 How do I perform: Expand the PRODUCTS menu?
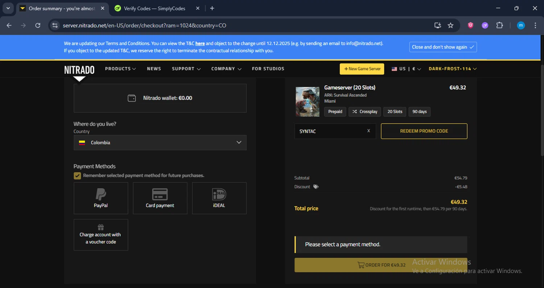point(120,69)
